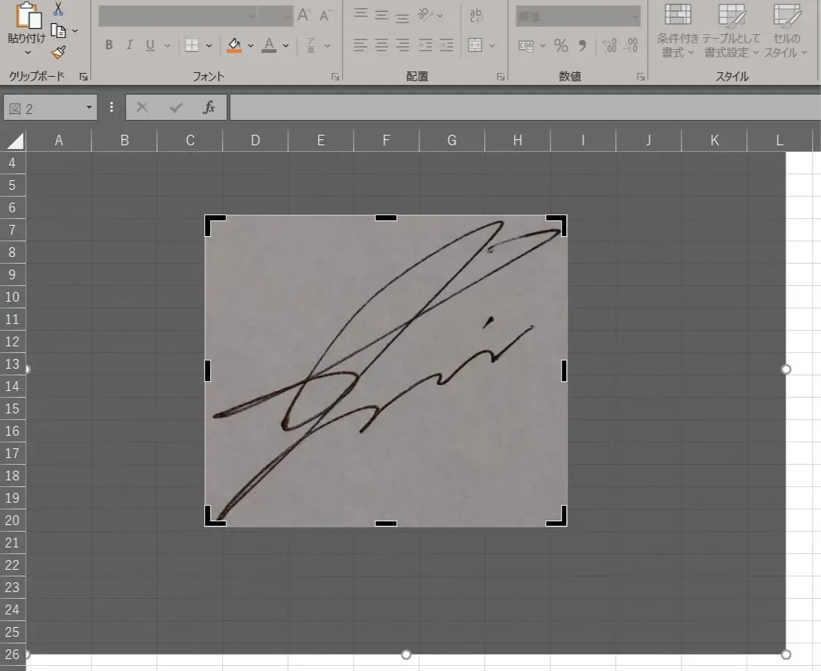Click the right-middle crop handle on picture

[x=564, y=371]
